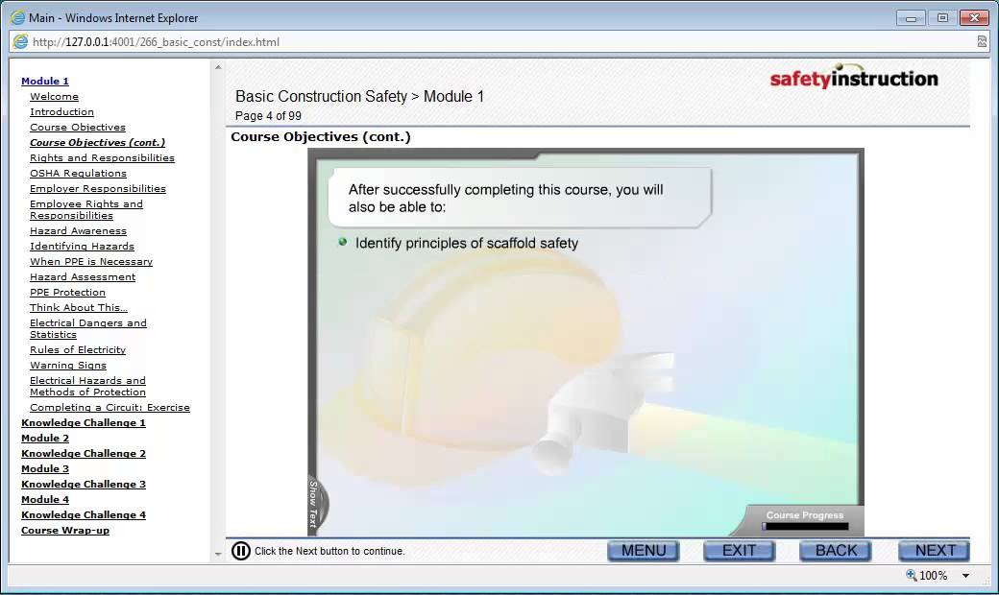999x595 pixels.
Task: Select Course Objectives (cont.) link
Action: [97, 143]
